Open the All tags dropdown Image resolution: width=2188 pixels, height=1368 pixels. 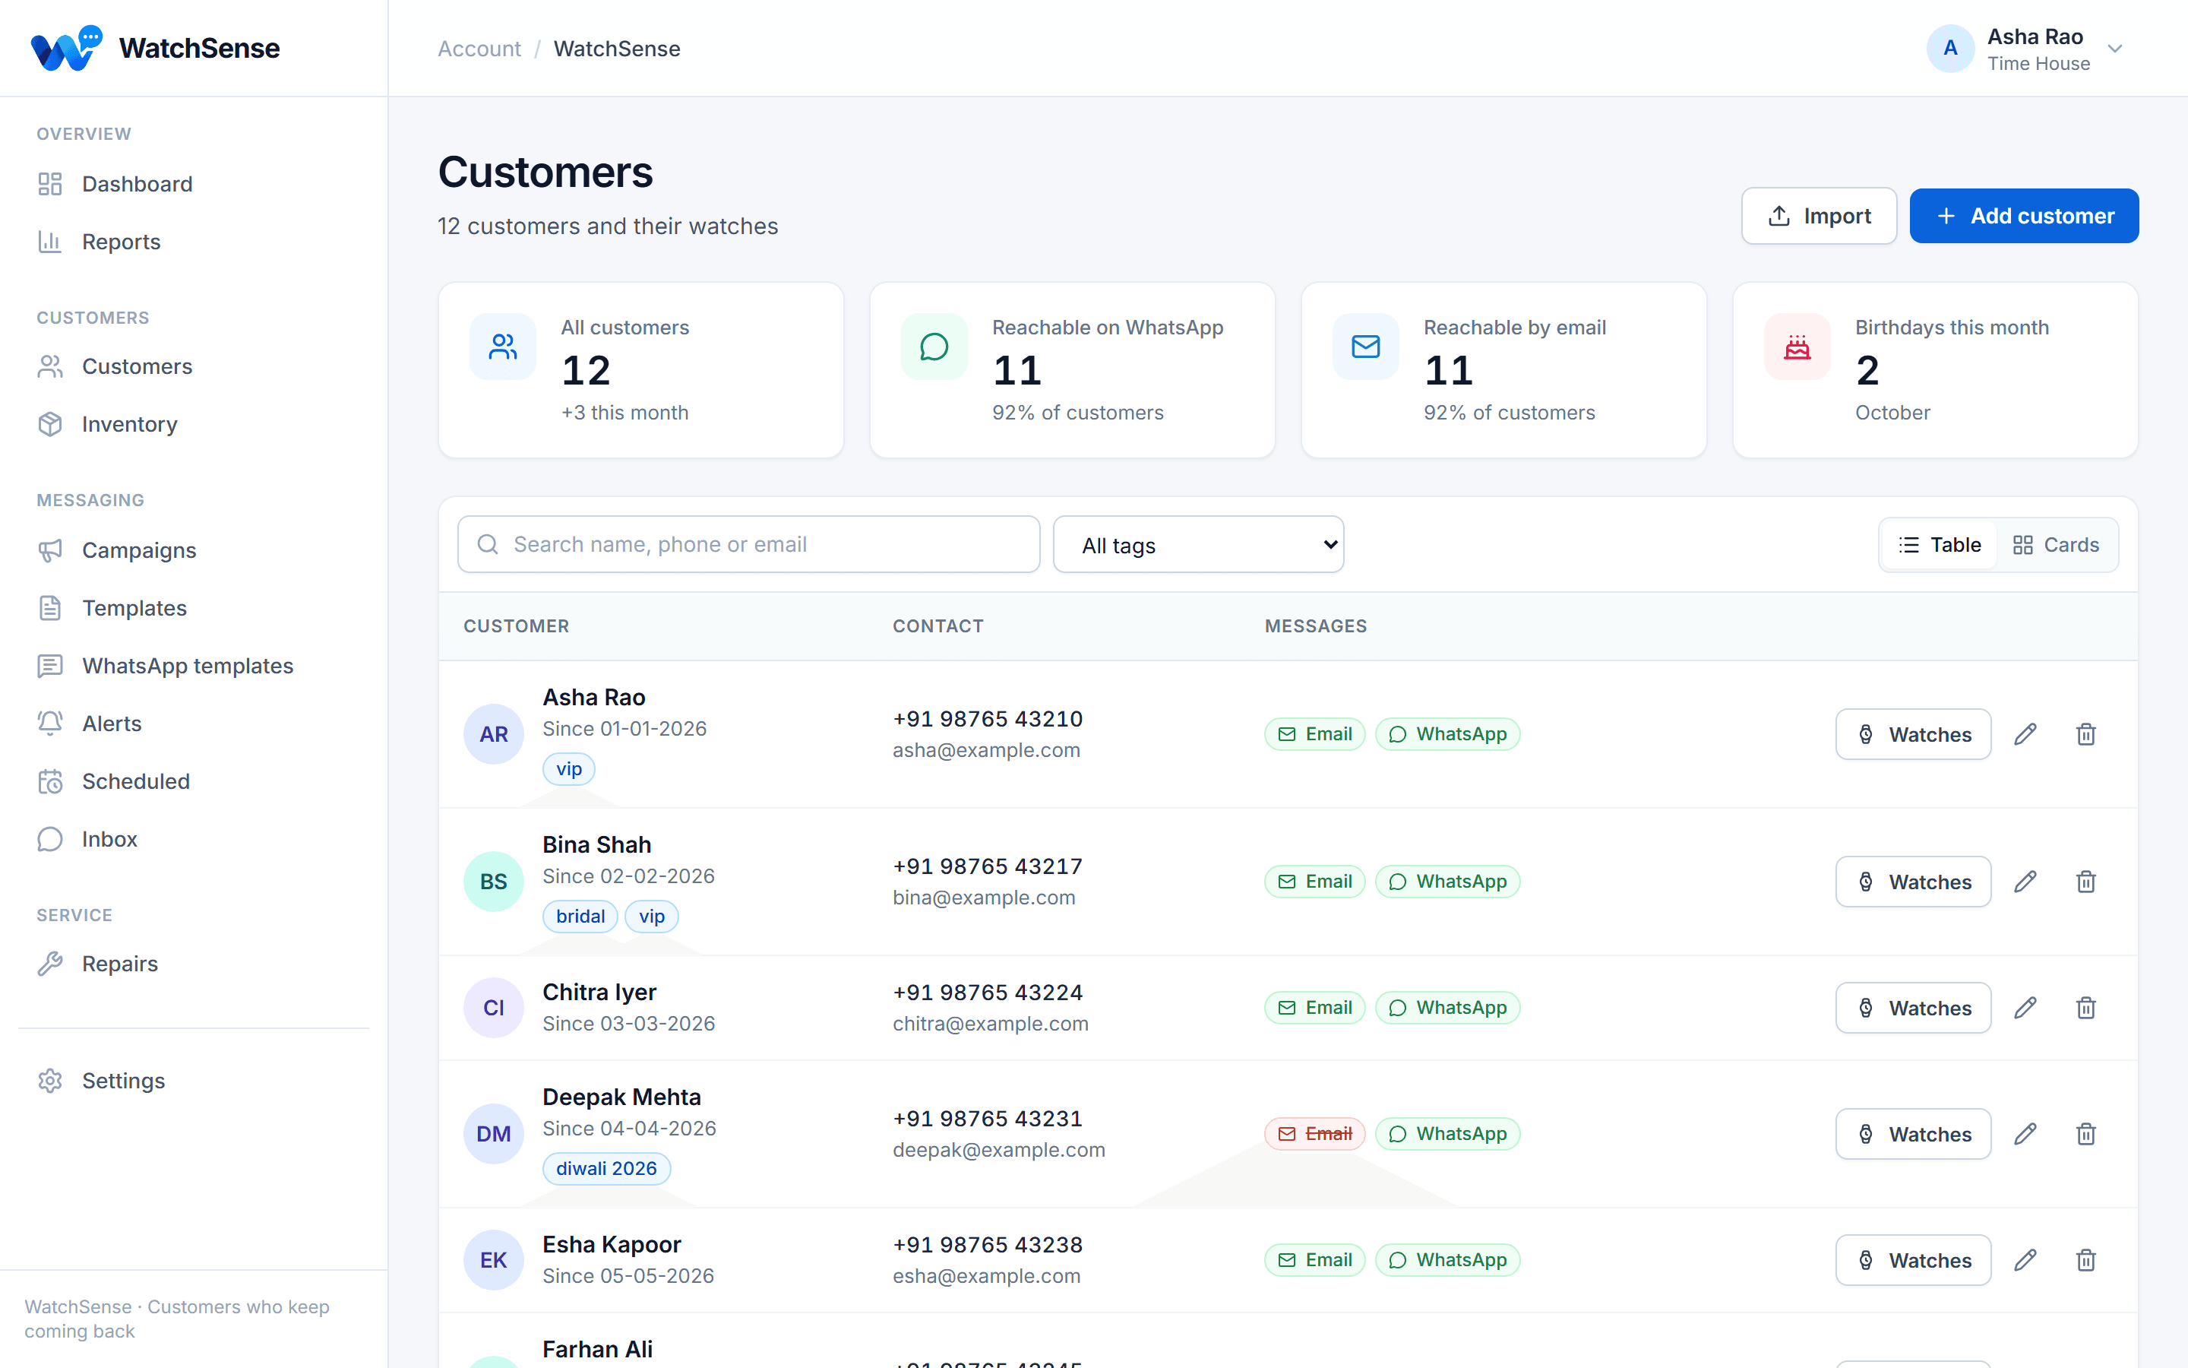tap(1198, 545)
